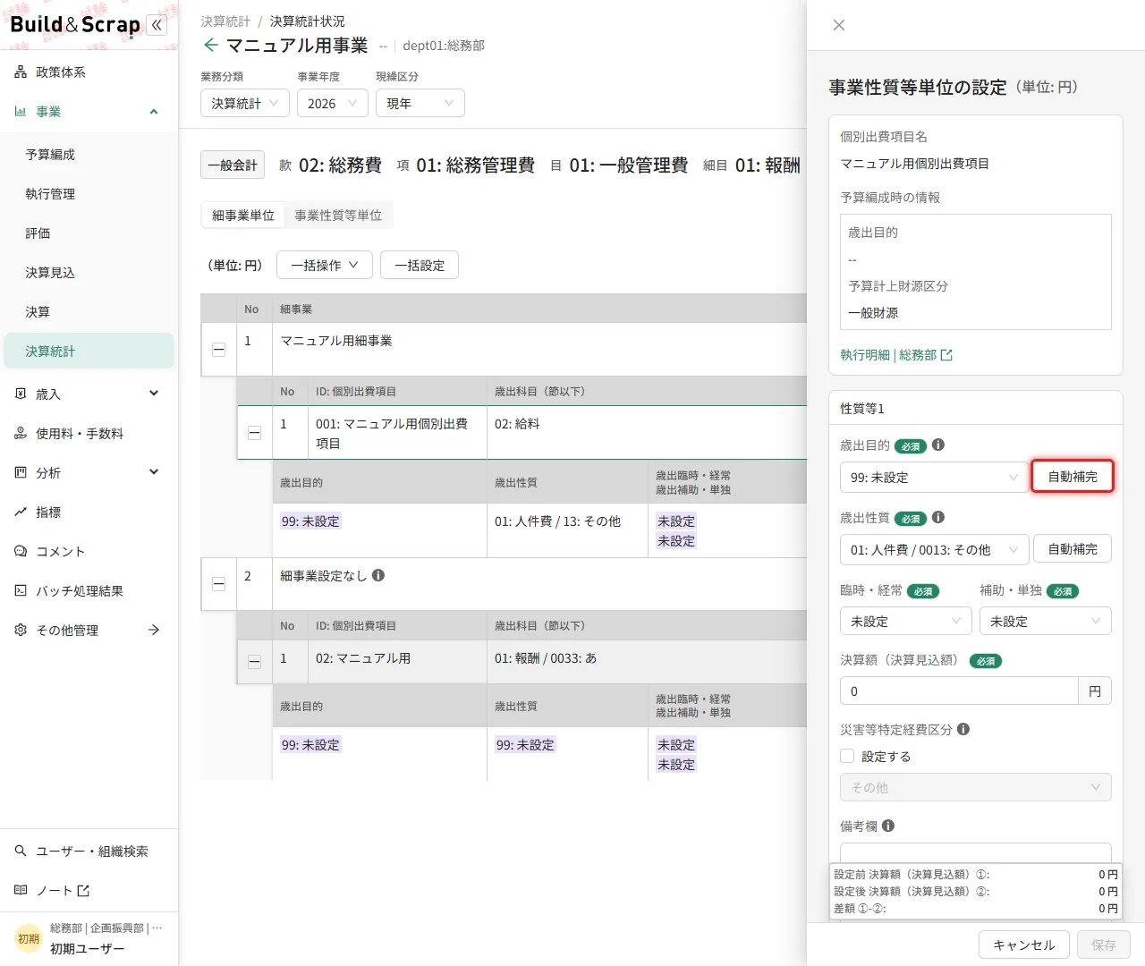Click the コメント speech bubble icon

(x=21, y=551)
